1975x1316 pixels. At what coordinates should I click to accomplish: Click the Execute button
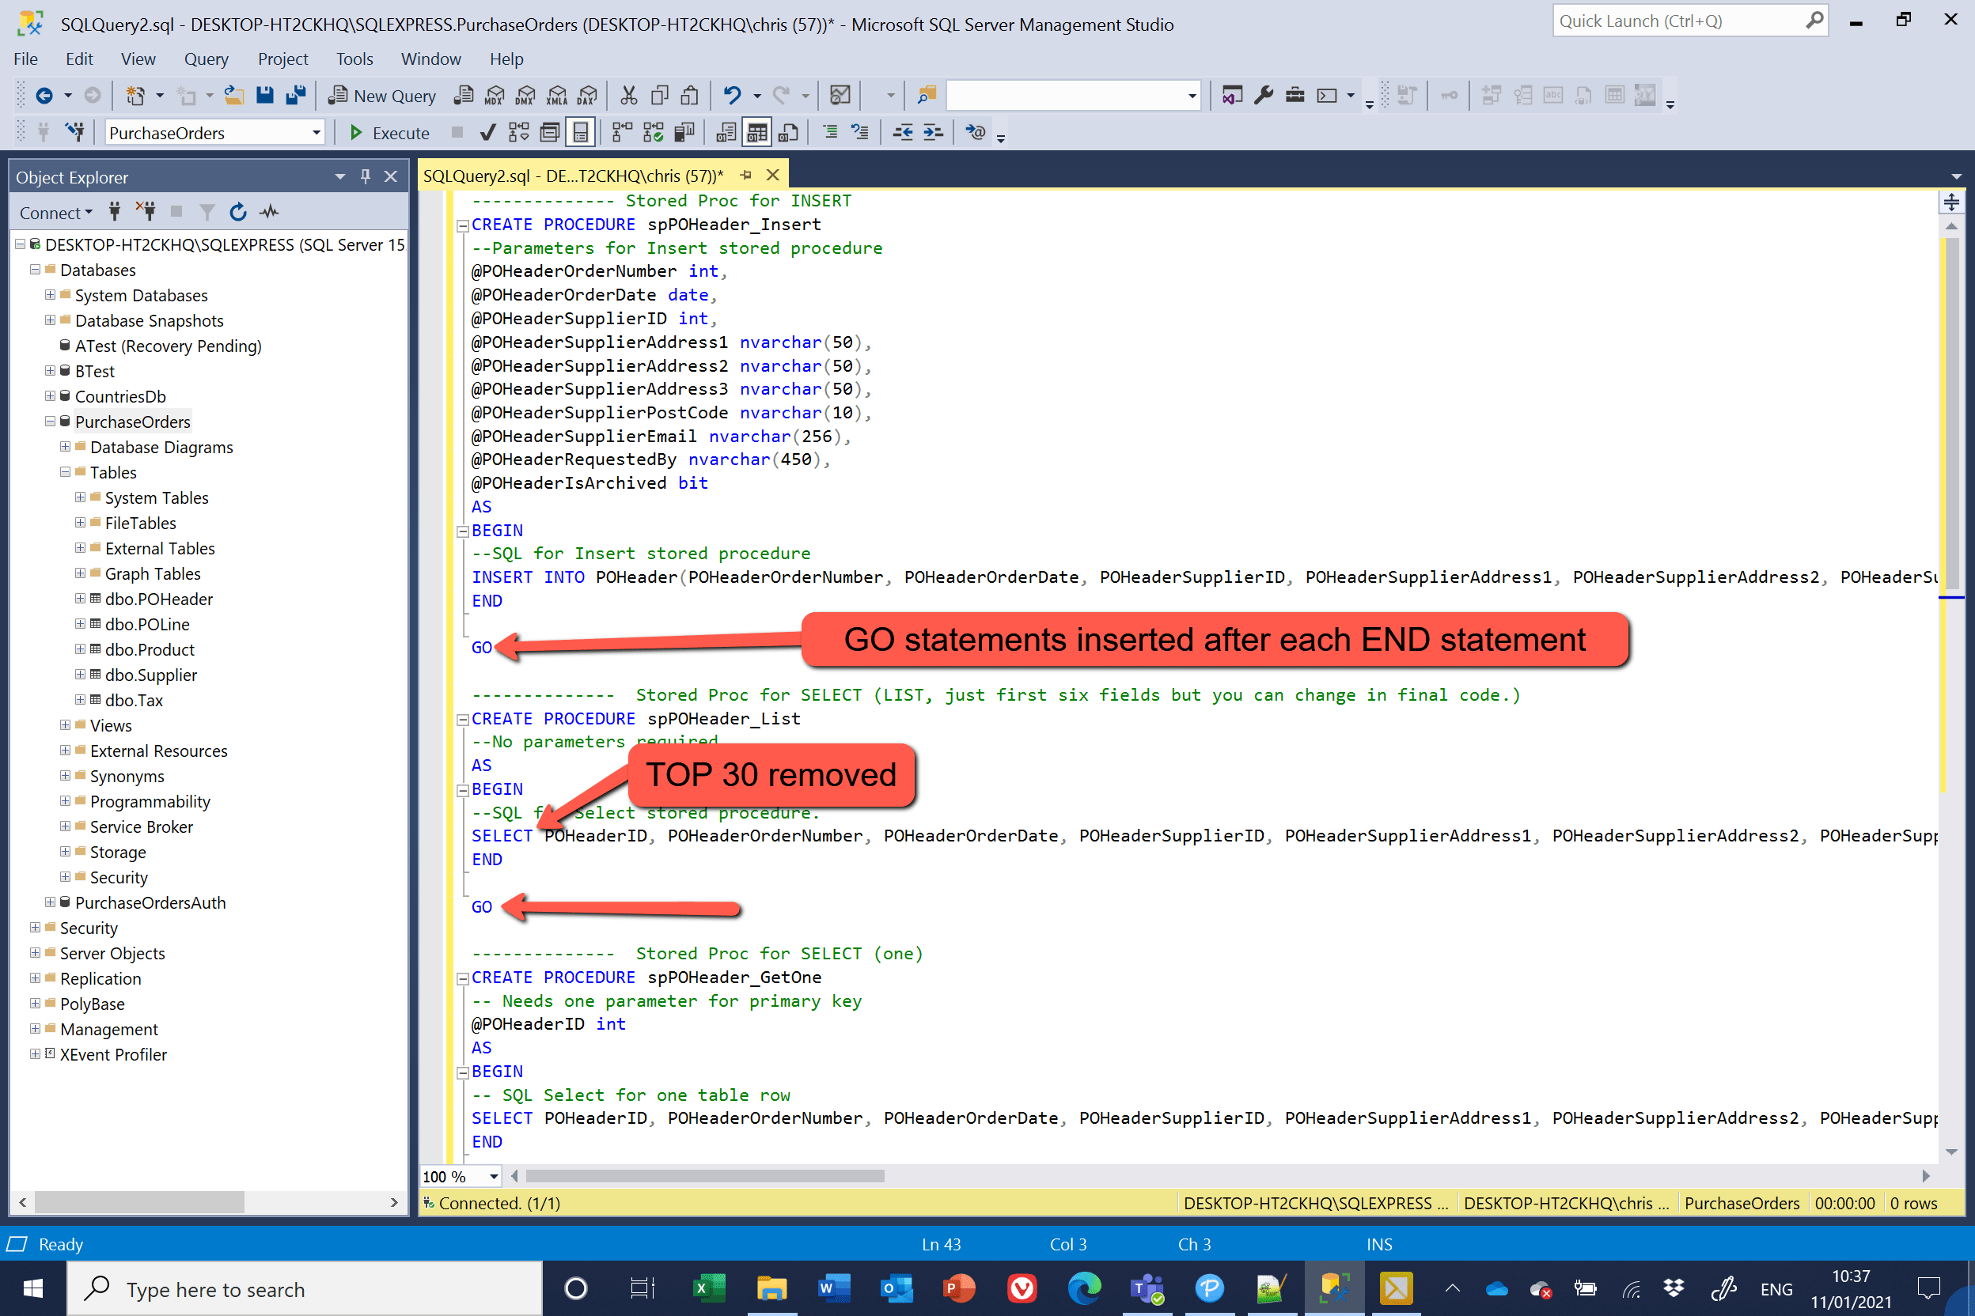pos(389,132)
